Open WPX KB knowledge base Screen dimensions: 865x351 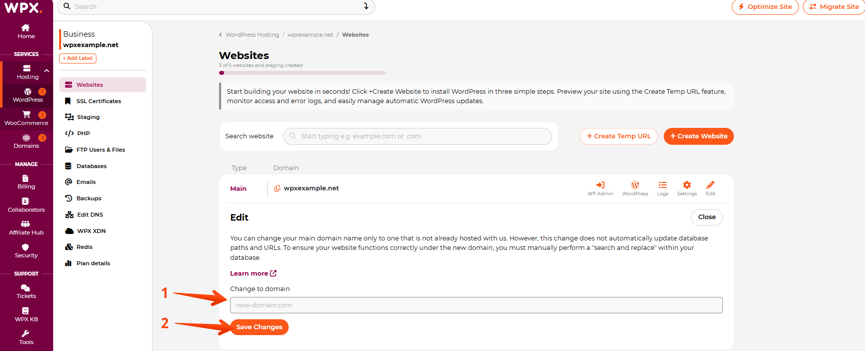click(26, 314)
